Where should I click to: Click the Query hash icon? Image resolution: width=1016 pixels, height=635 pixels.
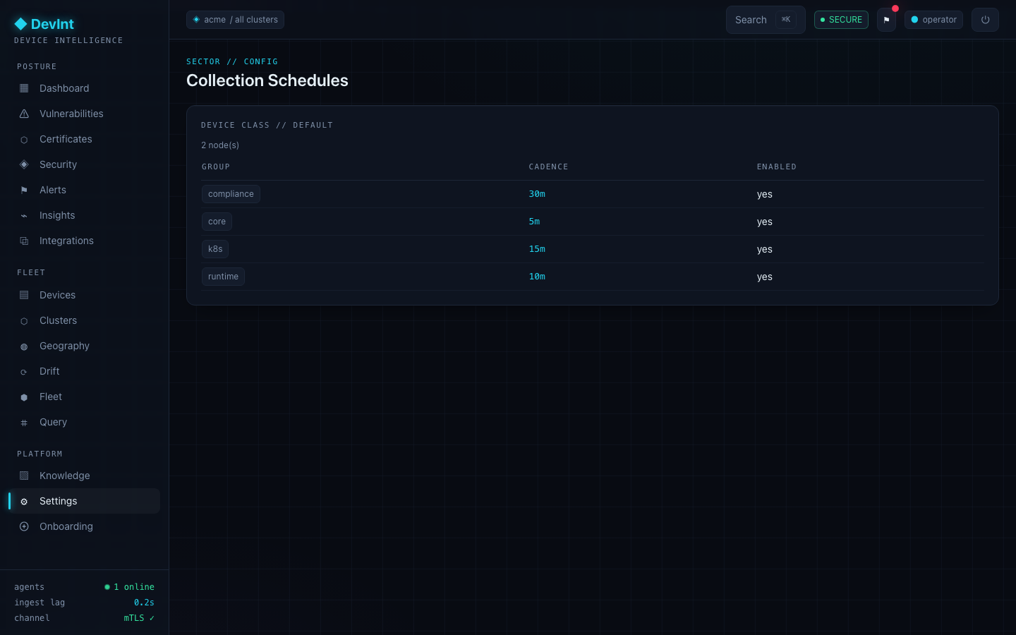(24, 422)
